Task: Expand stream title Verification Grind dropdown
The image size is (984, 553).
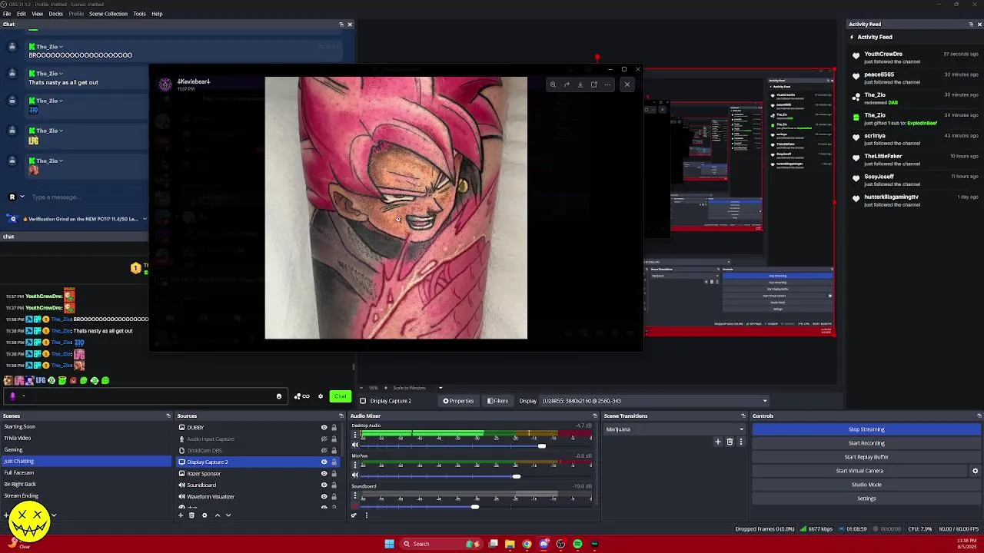Action: [145, 219]
